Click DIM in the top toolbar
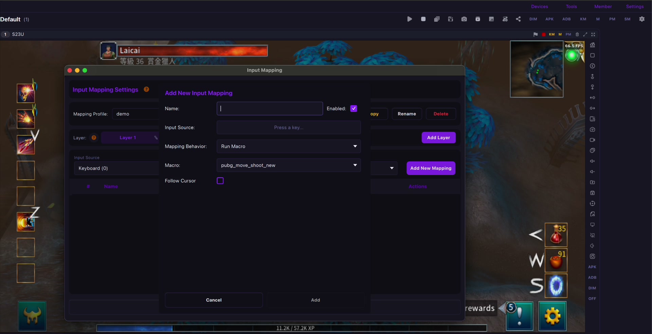Image resolution: width=652 pixels, height=334 pixels. pyautogui.click(x=533, y=19)
